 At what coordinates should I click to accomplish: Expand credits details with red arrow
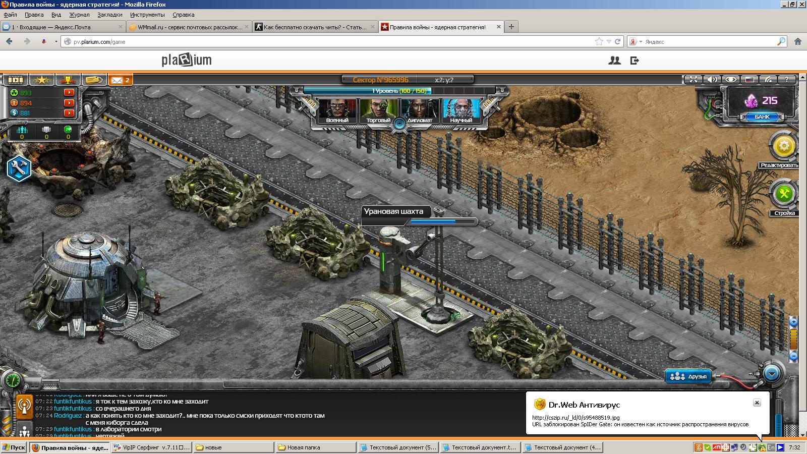tap(69, 113)
